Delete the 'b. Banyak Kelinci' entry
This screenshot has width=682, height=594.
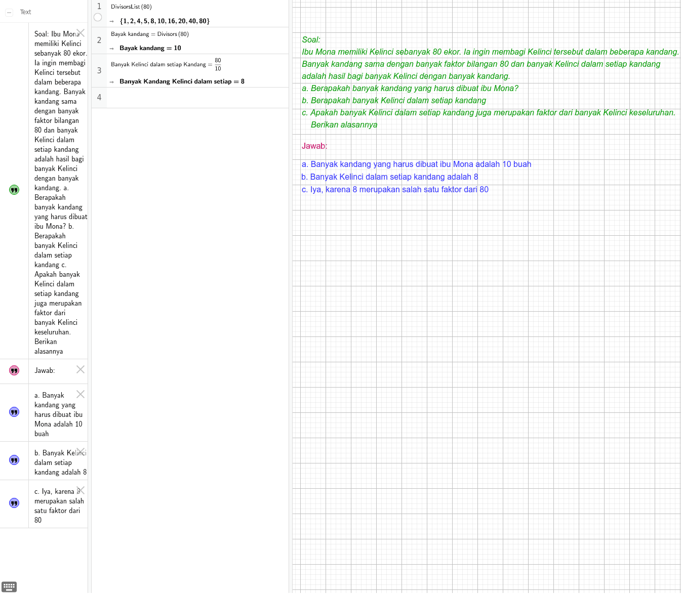pos(81,451)
